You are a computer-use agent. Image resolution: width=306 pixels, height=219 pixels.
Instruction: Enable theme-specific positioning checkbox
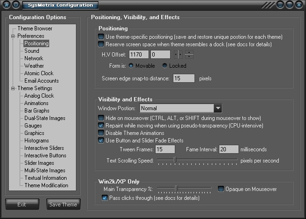click(101, 37)
